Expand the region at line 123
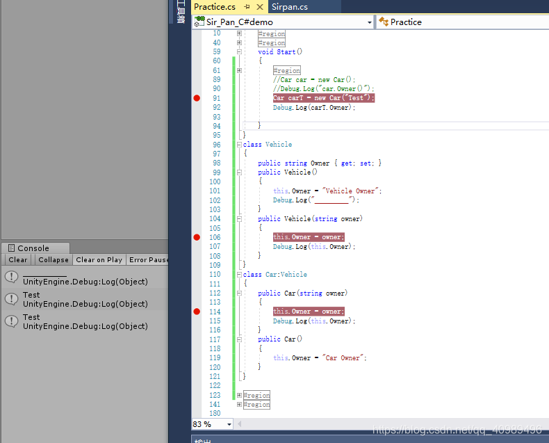The image size is (549, 443). tap(239, 395)
